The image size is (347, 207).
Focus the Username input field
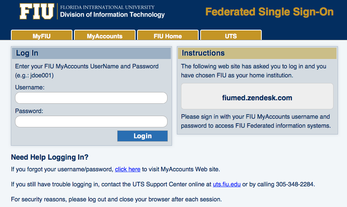click(91, 98)
